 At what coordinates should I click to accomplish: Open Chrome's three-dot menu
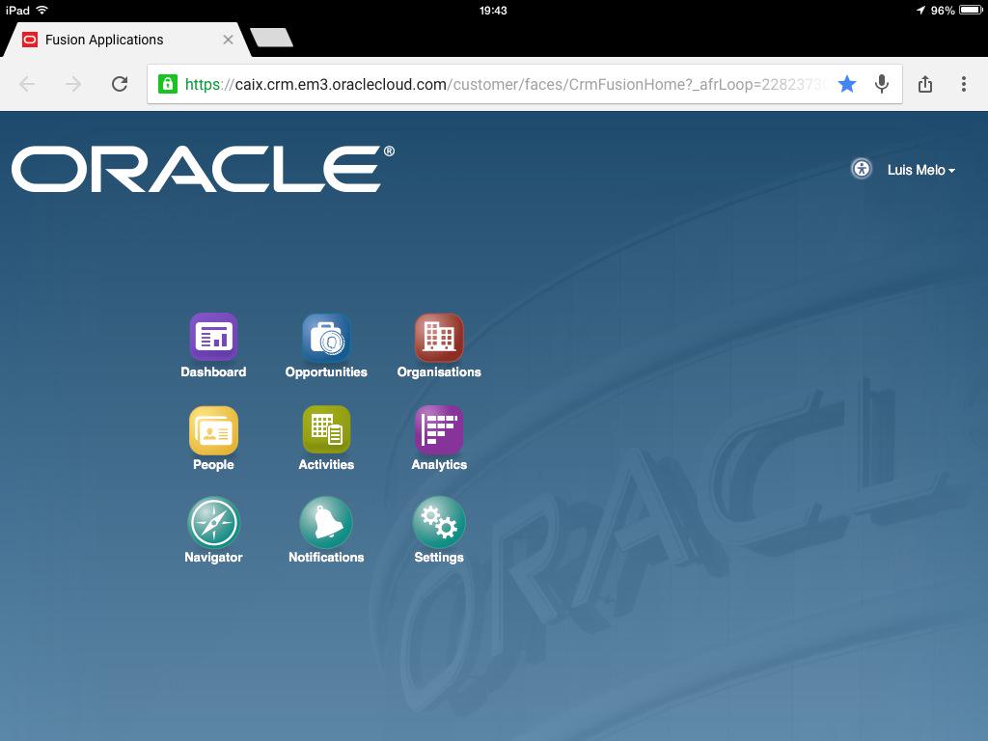[x=963, y=84]
